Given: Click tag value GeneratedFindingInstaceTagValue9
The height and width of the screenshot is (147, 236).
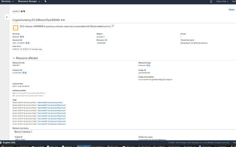Looking at the screenshot, I should 51,124.
